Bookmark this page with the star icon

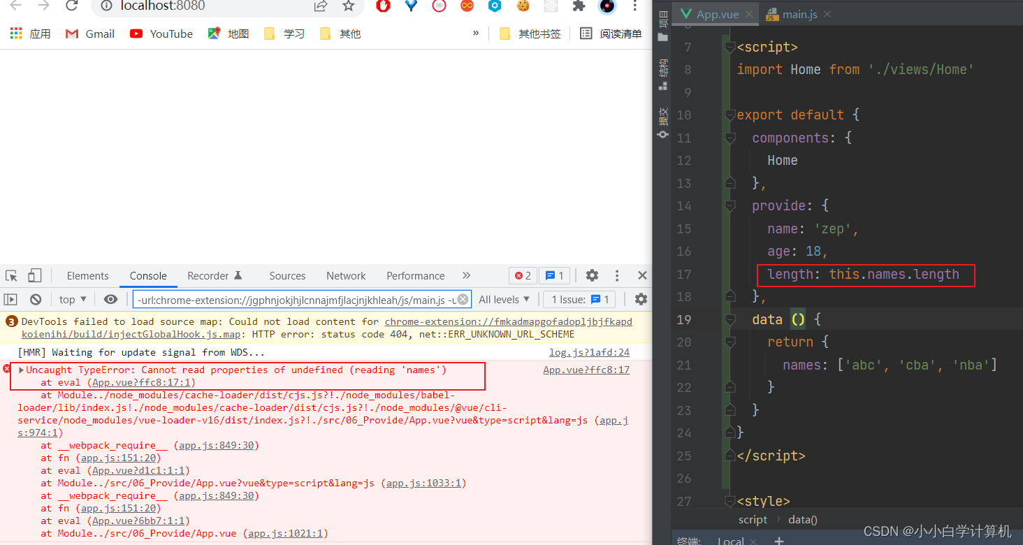pyautogui.click(x=349, y=6)
